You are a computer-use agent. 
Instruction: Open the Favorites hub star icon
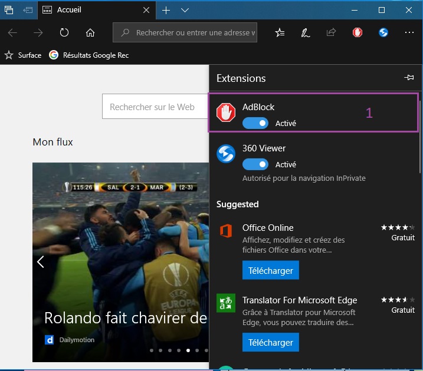tap(280, 33)
